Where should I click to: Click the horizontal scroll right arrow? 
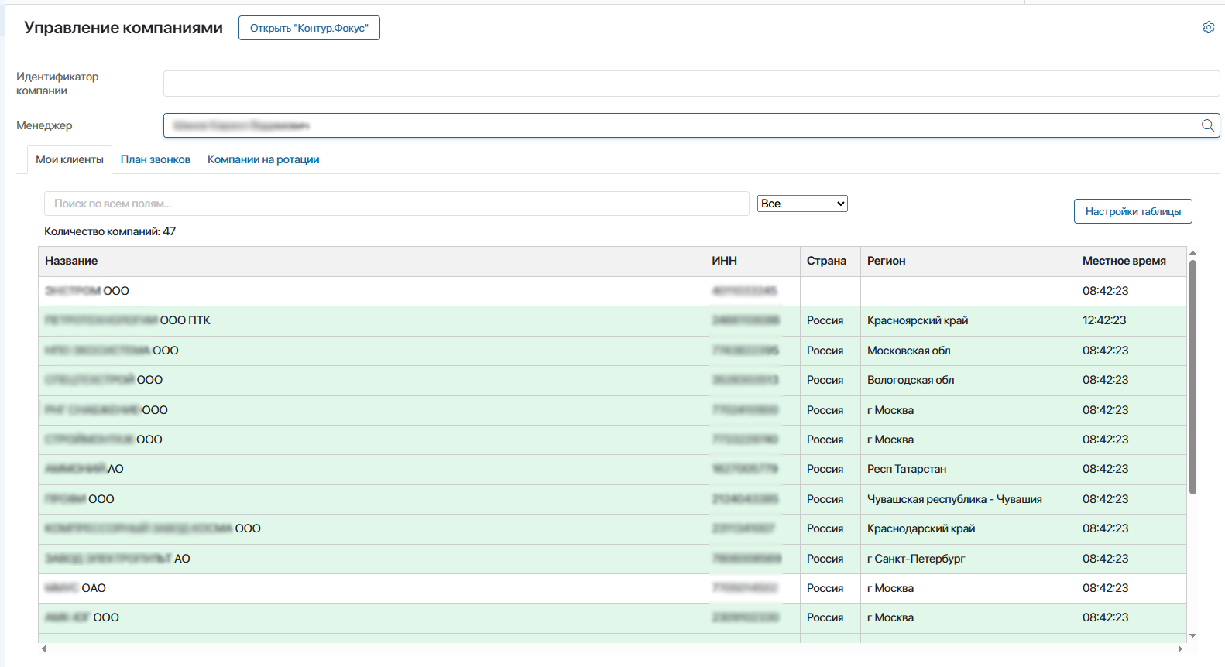pos(1180,648)
